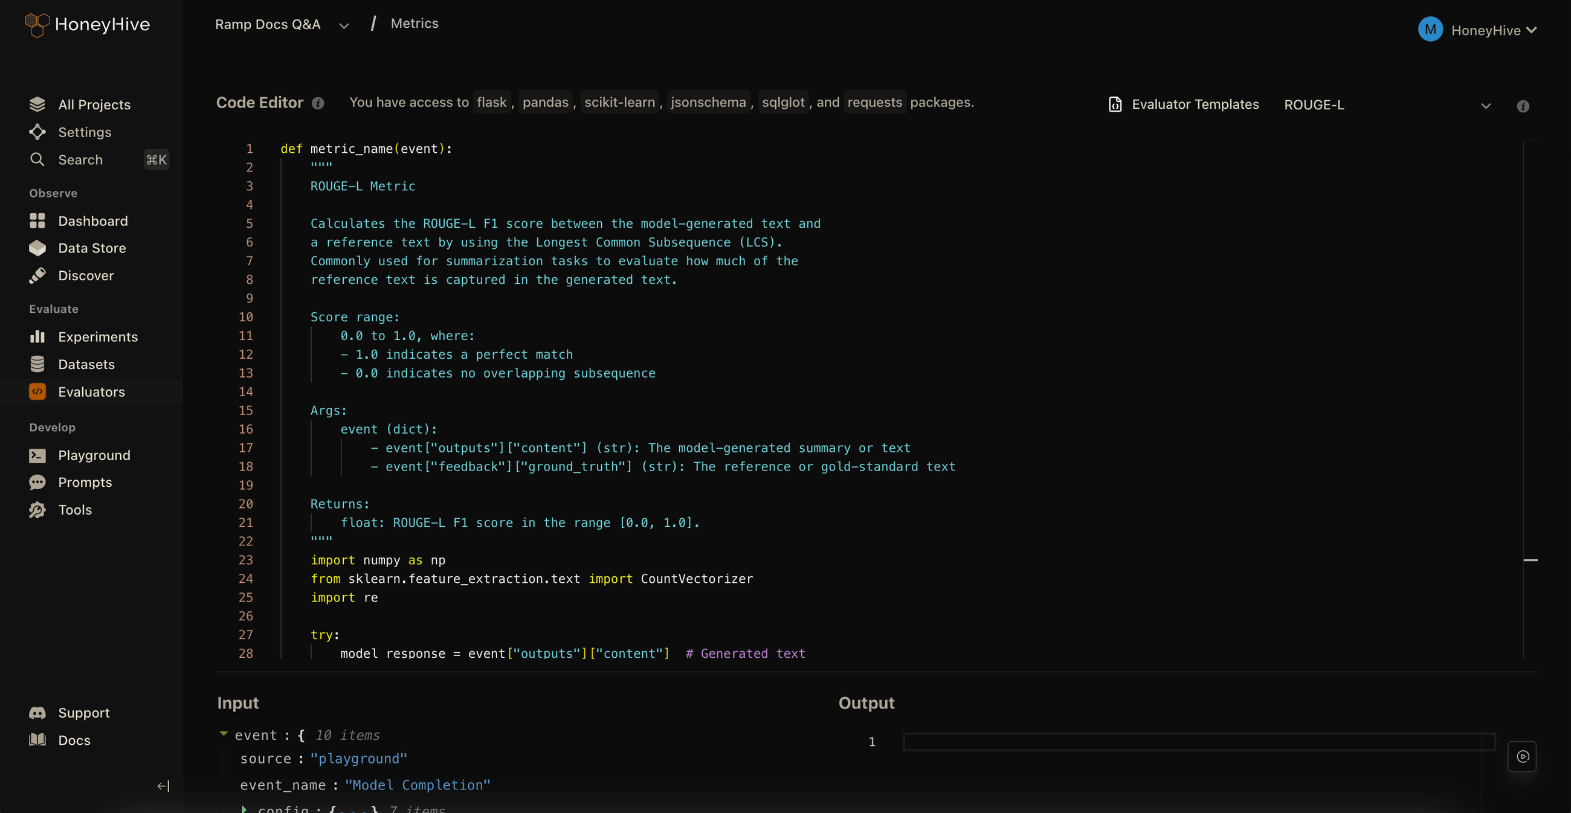Open the Prompts section
This screenshot has width=1571, height=813.
pos(85,482)
